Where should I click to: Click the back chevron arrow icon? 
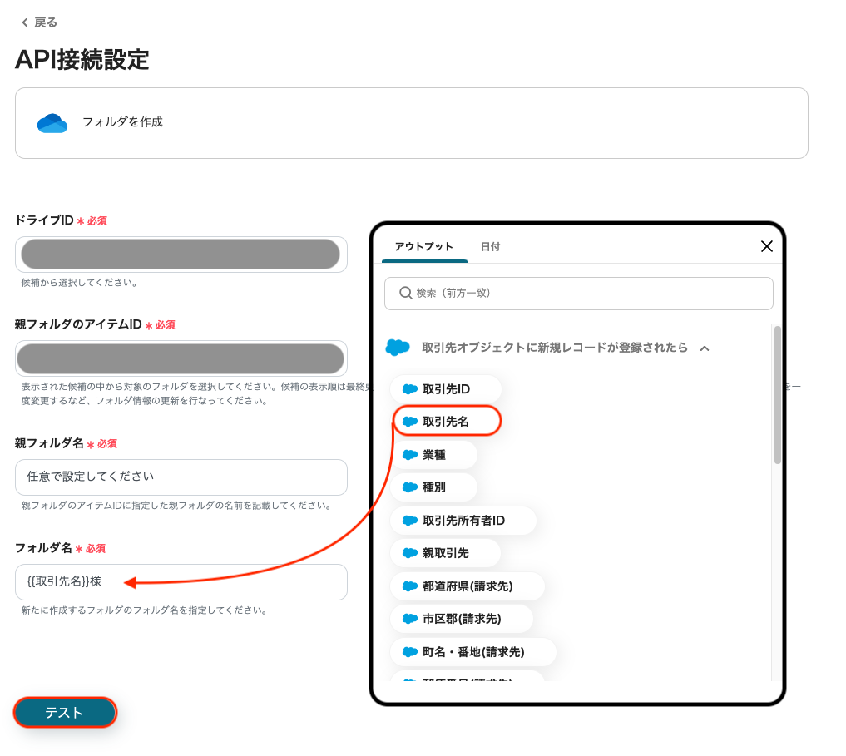pos(25,22)
